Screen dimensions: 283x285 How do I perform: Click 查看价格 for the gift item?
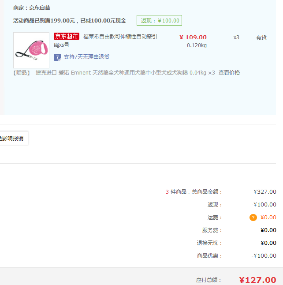pos(229,73)
